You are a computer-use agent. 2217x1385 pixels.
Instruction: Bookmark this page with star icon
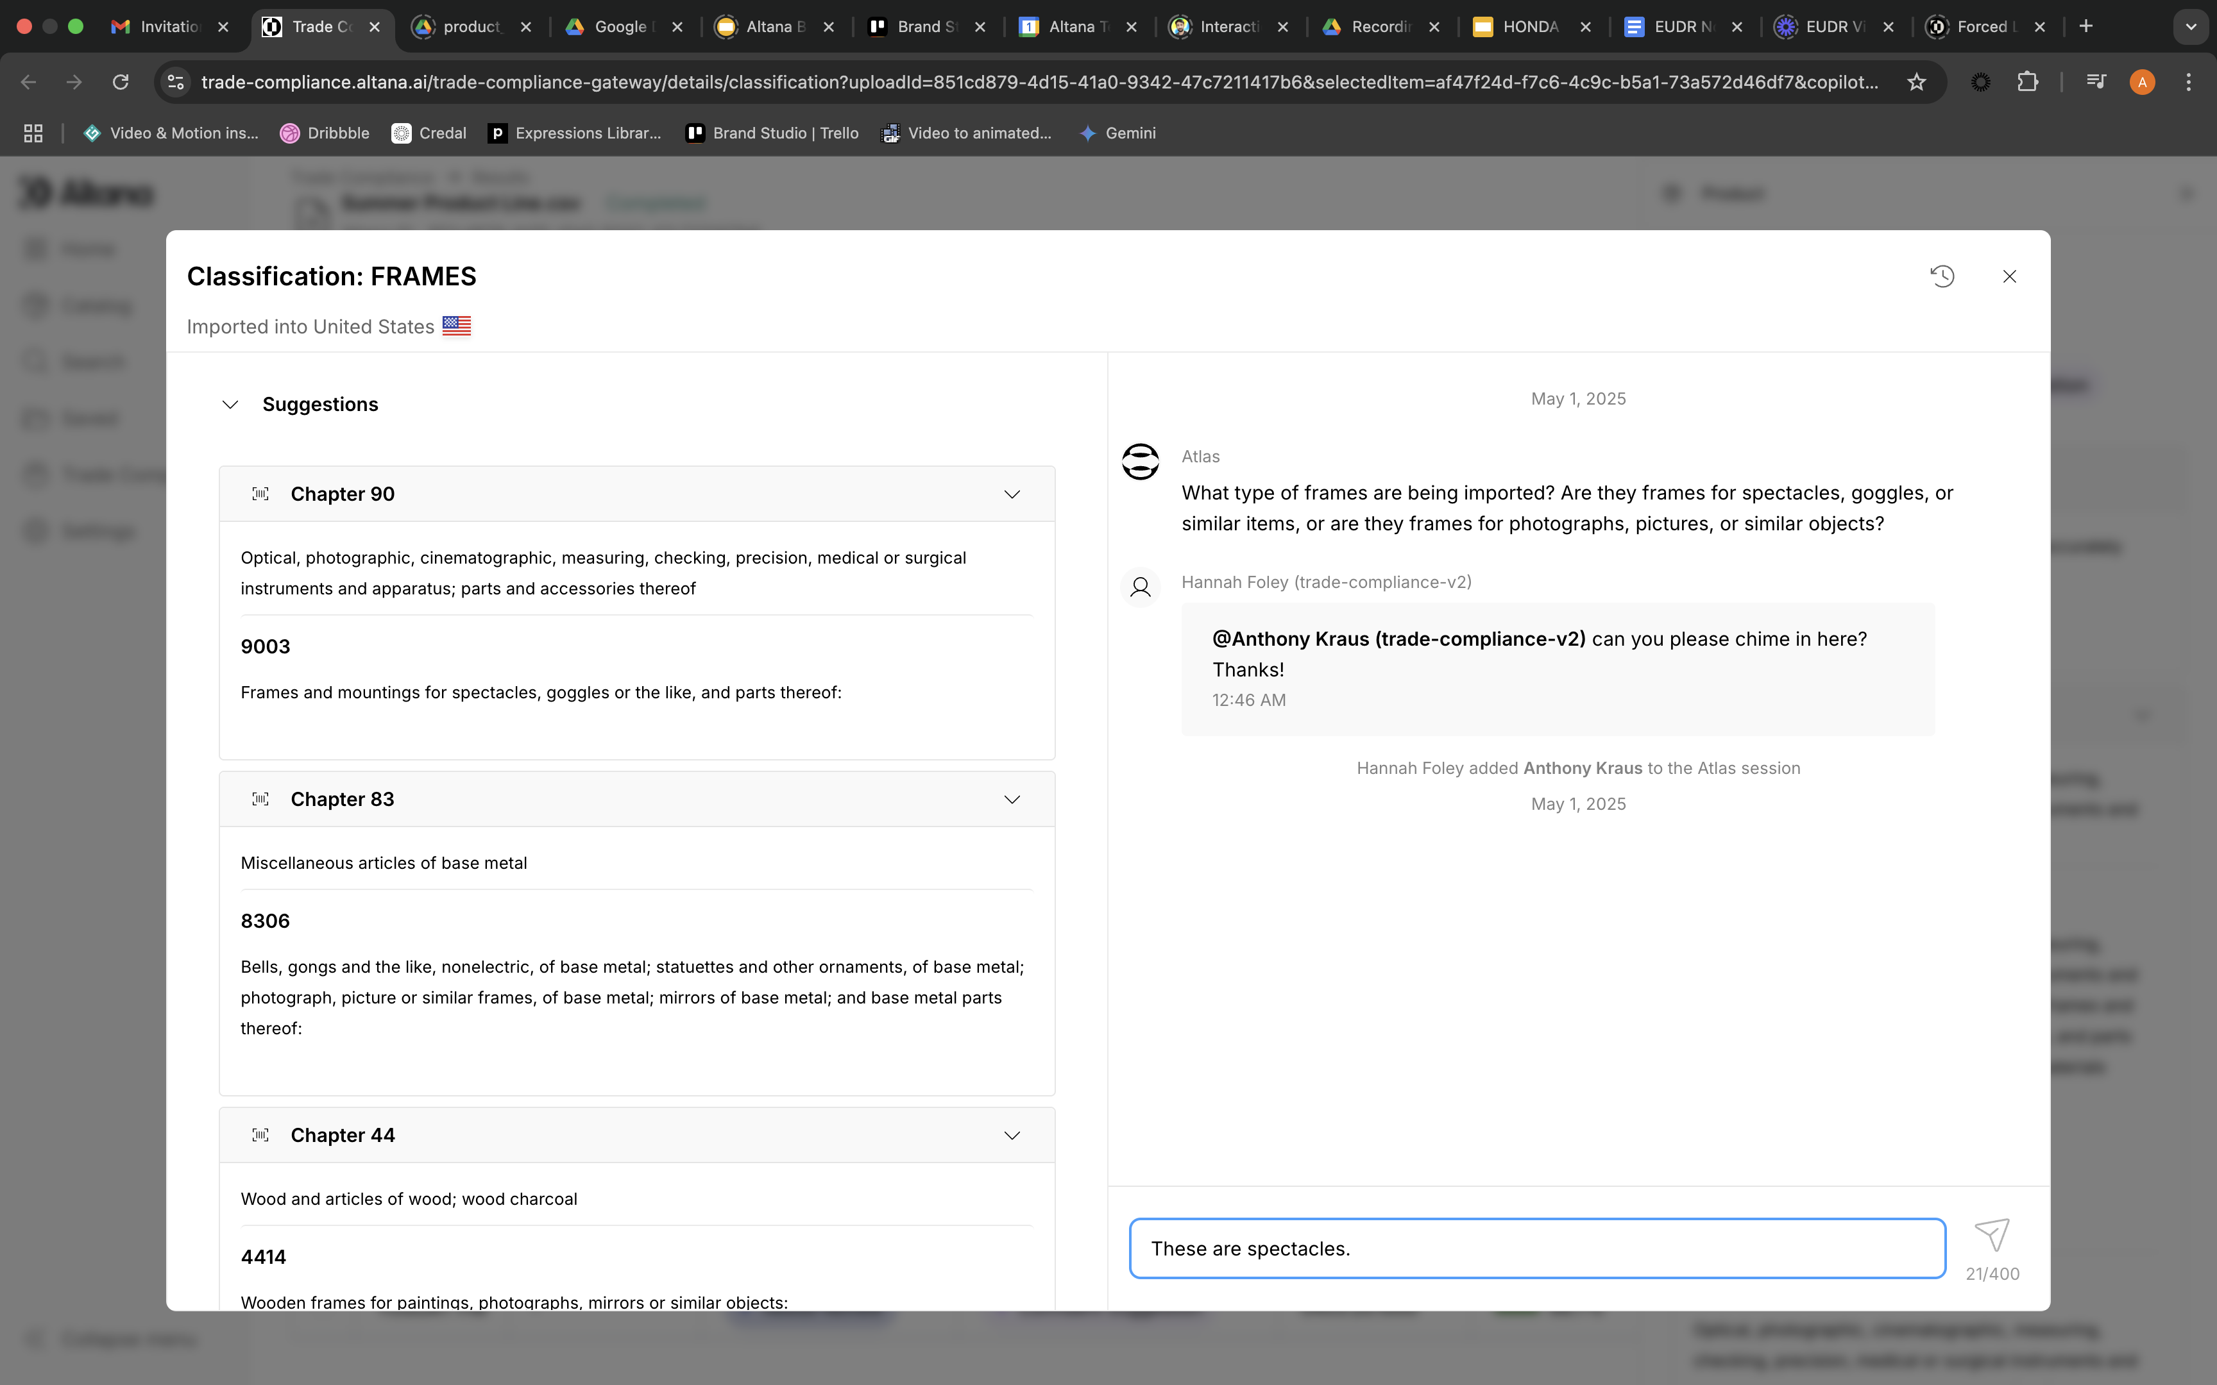pos(1915,83)
